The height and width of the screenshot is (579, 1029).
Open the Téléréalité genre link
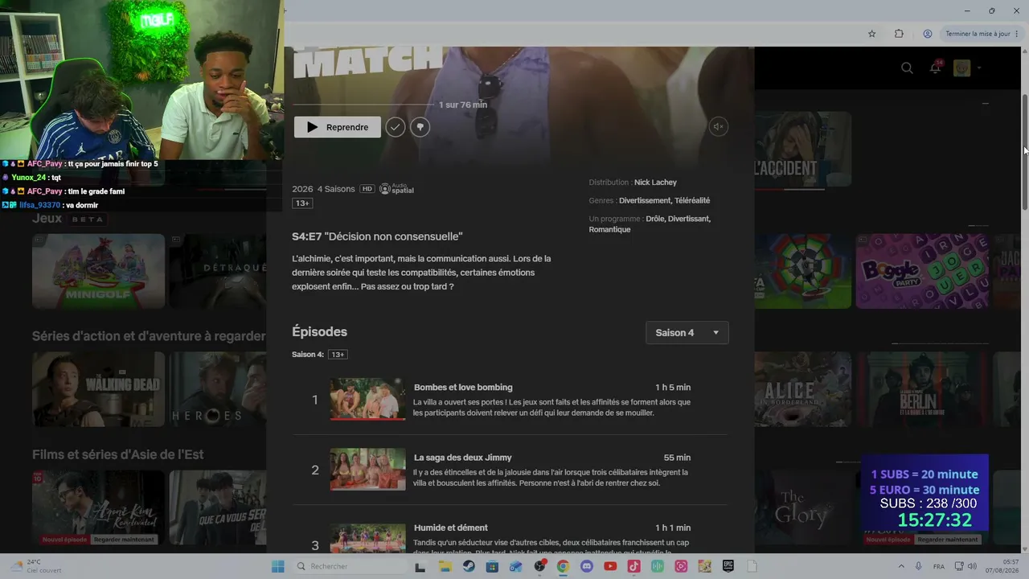(x=692, y=201)
